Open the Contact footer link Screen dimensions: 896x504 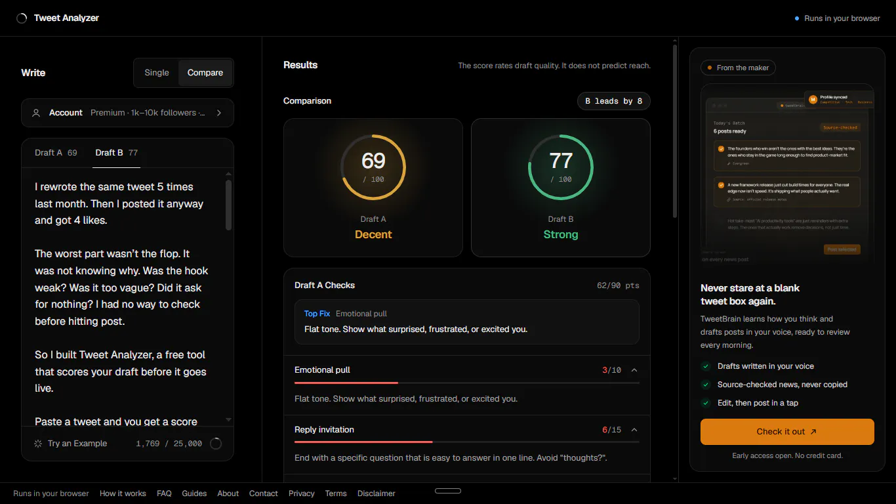pos(264,493)
